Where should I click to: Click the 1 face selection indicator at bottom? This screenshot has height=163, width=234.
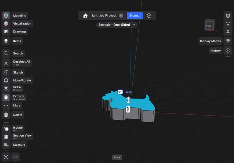[117, 157]
